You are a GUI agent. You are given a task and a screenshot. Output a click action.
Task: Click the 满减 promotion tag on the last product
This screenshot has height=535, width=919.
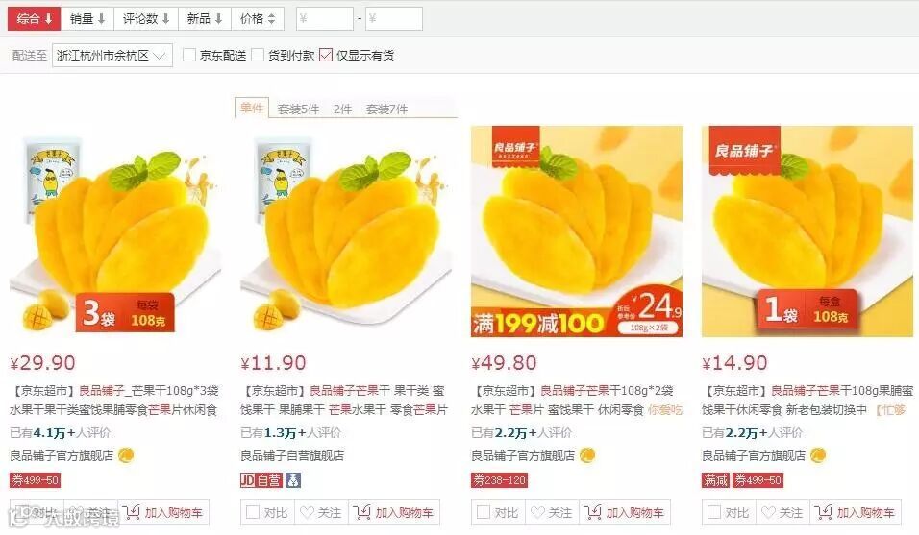pos(715,480)
